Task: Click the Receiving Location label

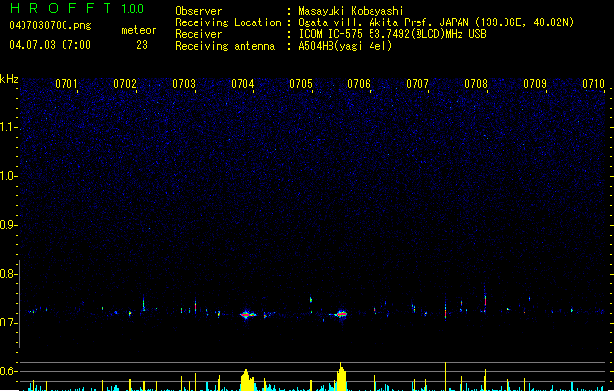Action: (228, 22)
